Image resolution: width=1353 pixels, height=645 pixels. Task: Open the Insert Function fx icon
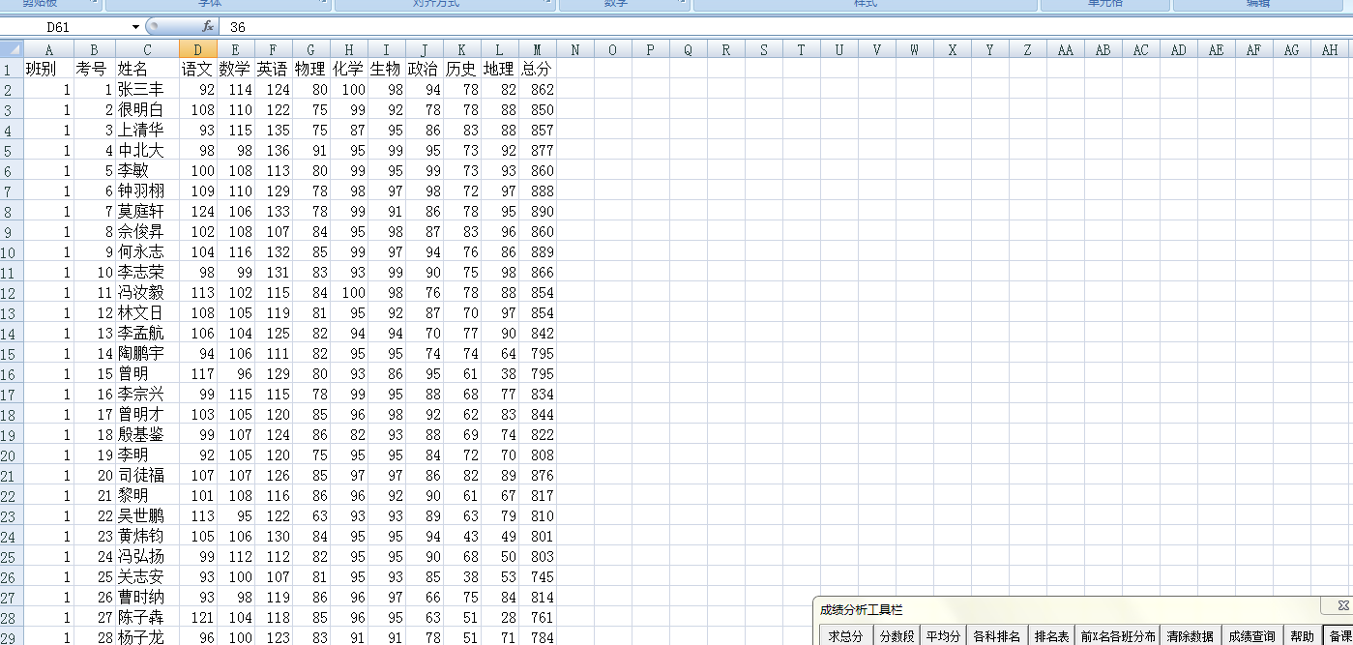click(x=207, y=27)
